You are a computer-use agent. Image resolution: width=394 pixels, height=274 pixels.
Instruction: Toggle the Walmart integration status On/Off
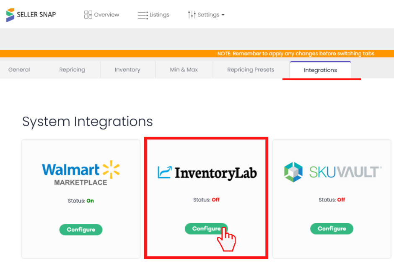point(80,201)
